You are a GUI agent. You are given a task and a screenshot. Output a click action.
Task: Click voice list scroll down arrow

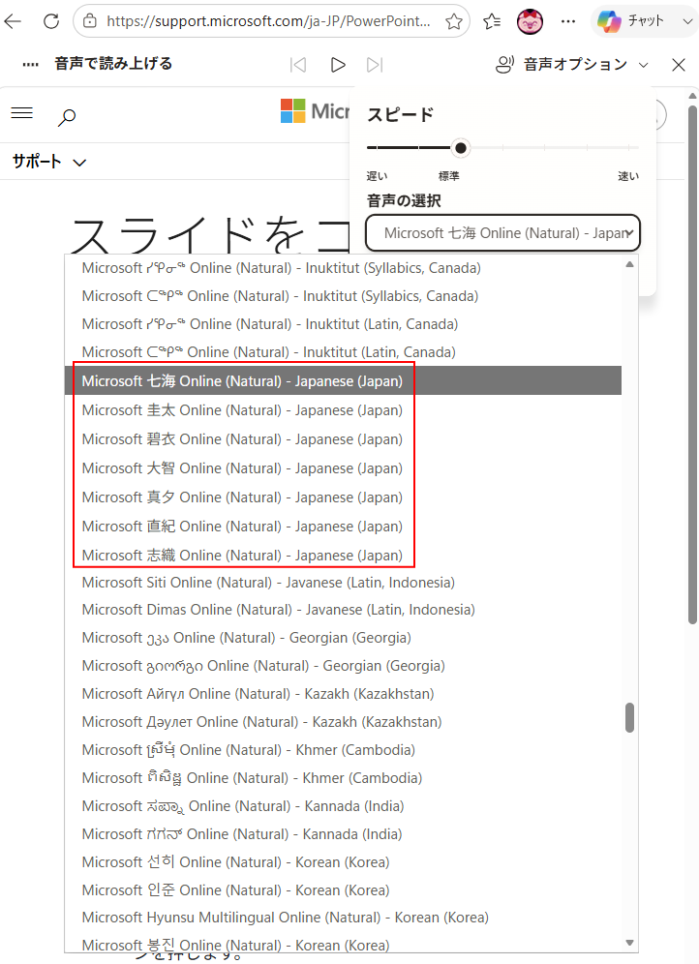point(629,943)
